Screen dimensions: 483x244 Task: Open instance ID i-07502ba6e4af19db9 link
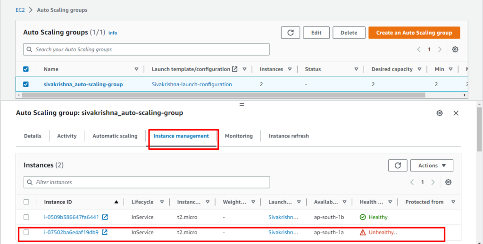[71, 232]
